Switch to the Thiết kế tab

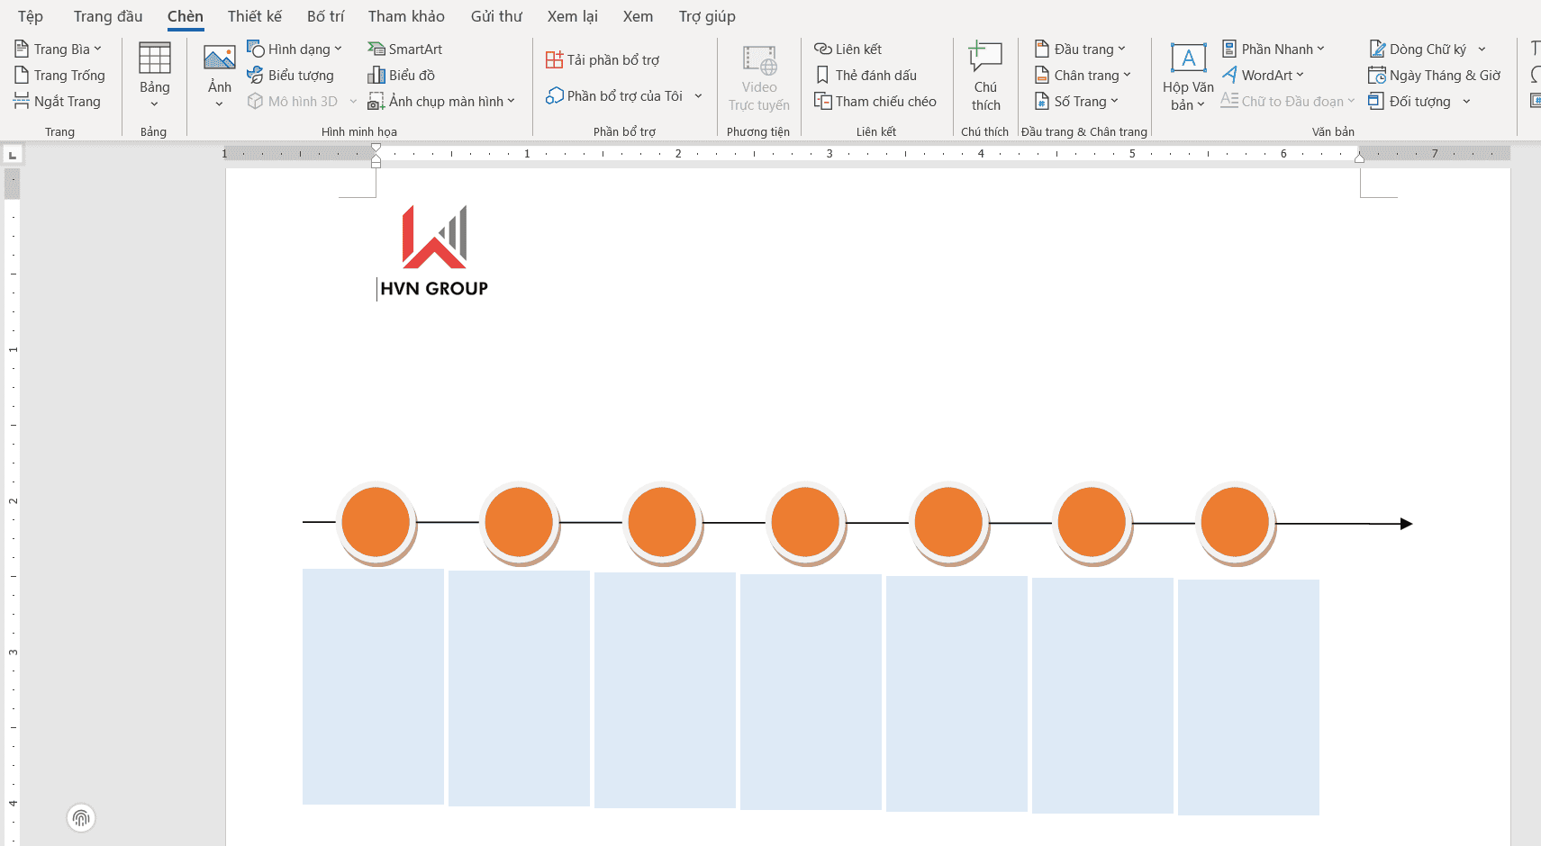point(254,16)
